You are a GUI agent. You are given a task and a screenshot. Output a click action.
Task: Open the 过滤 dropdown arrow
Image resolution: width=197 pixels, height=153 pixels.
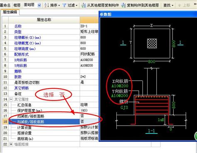click(76, 5)
